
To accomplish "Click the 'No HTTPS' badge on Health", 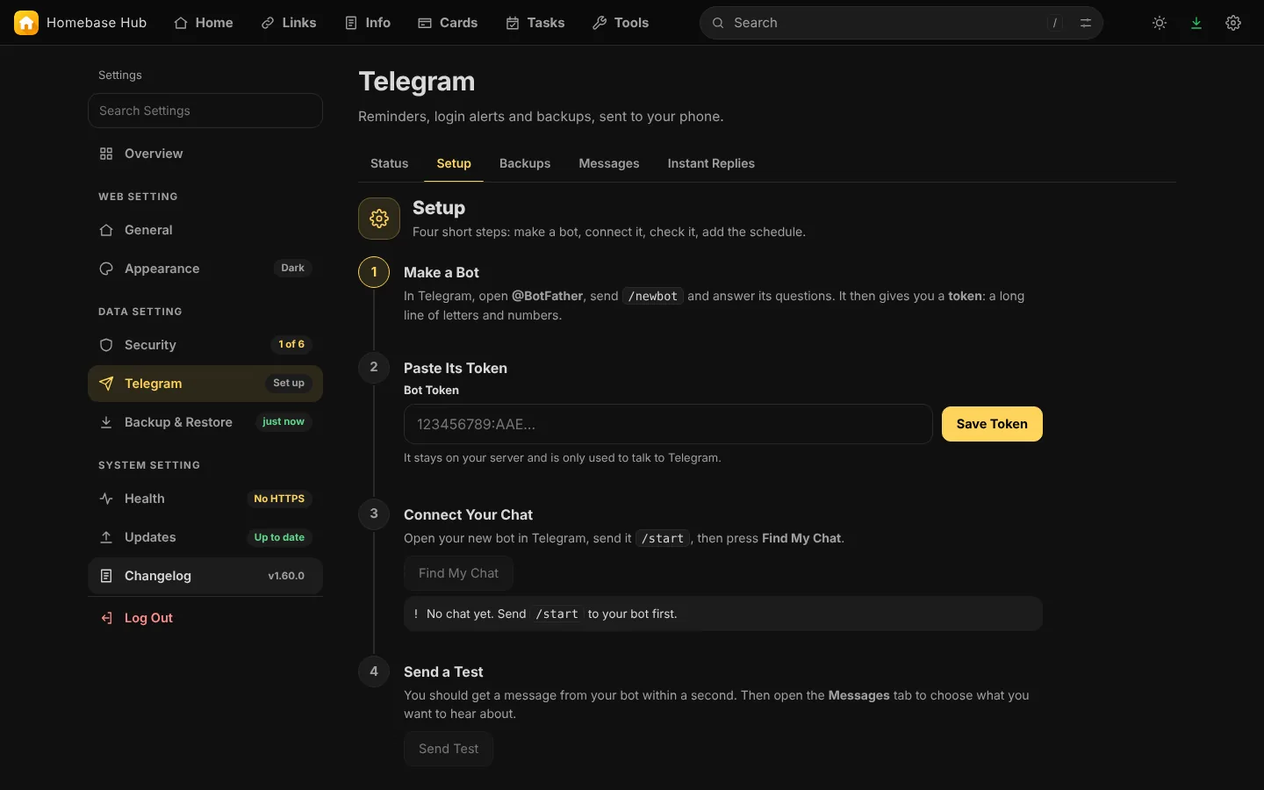I will pos(279,499).
